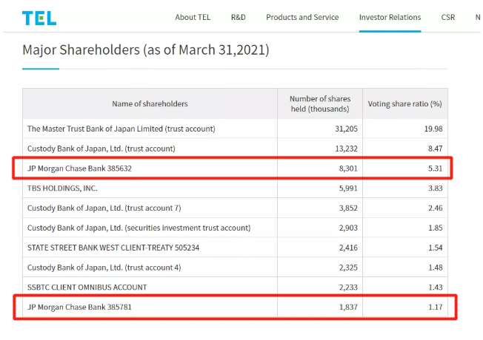Viewport: 483px width, 340px height.
Task: Select the Investor Relations tab
Action: click(x=390, y=17)
